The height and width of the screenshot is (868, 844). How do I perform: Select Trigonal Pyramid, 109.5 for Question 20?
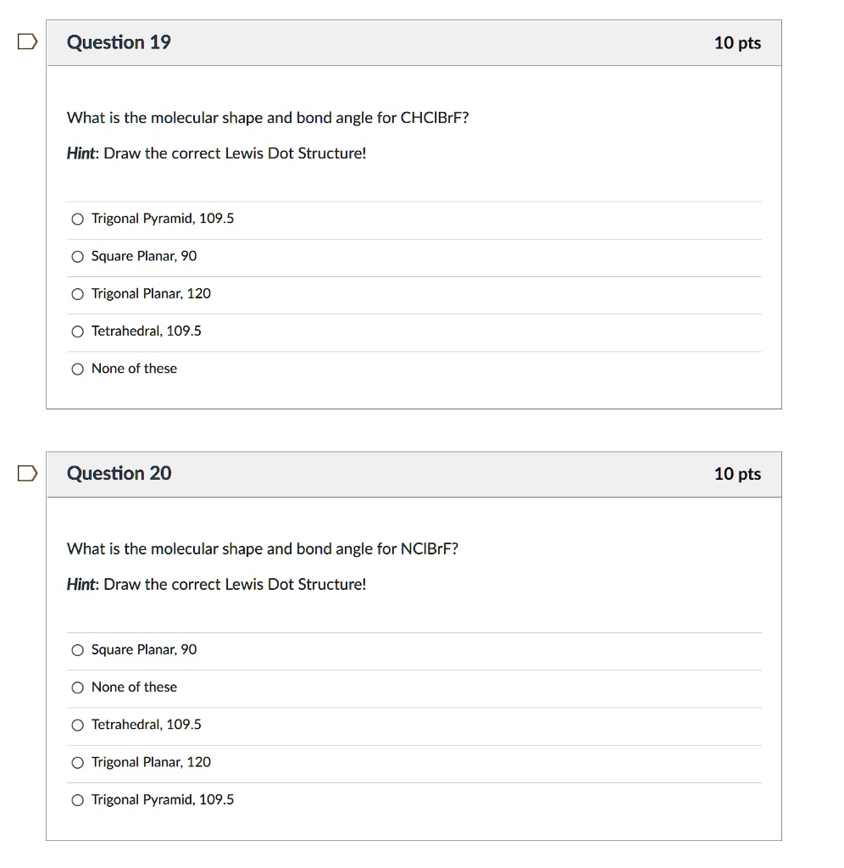[x=77, y=799]
